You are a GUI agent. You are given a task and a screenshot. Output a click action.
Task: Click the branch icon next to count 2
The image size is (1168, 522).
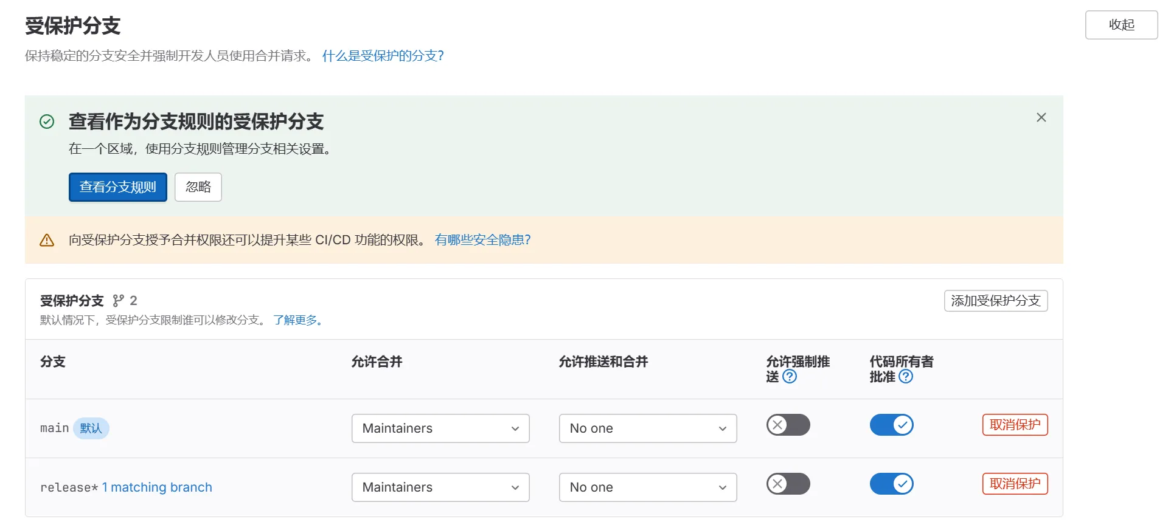coord(118,301)
